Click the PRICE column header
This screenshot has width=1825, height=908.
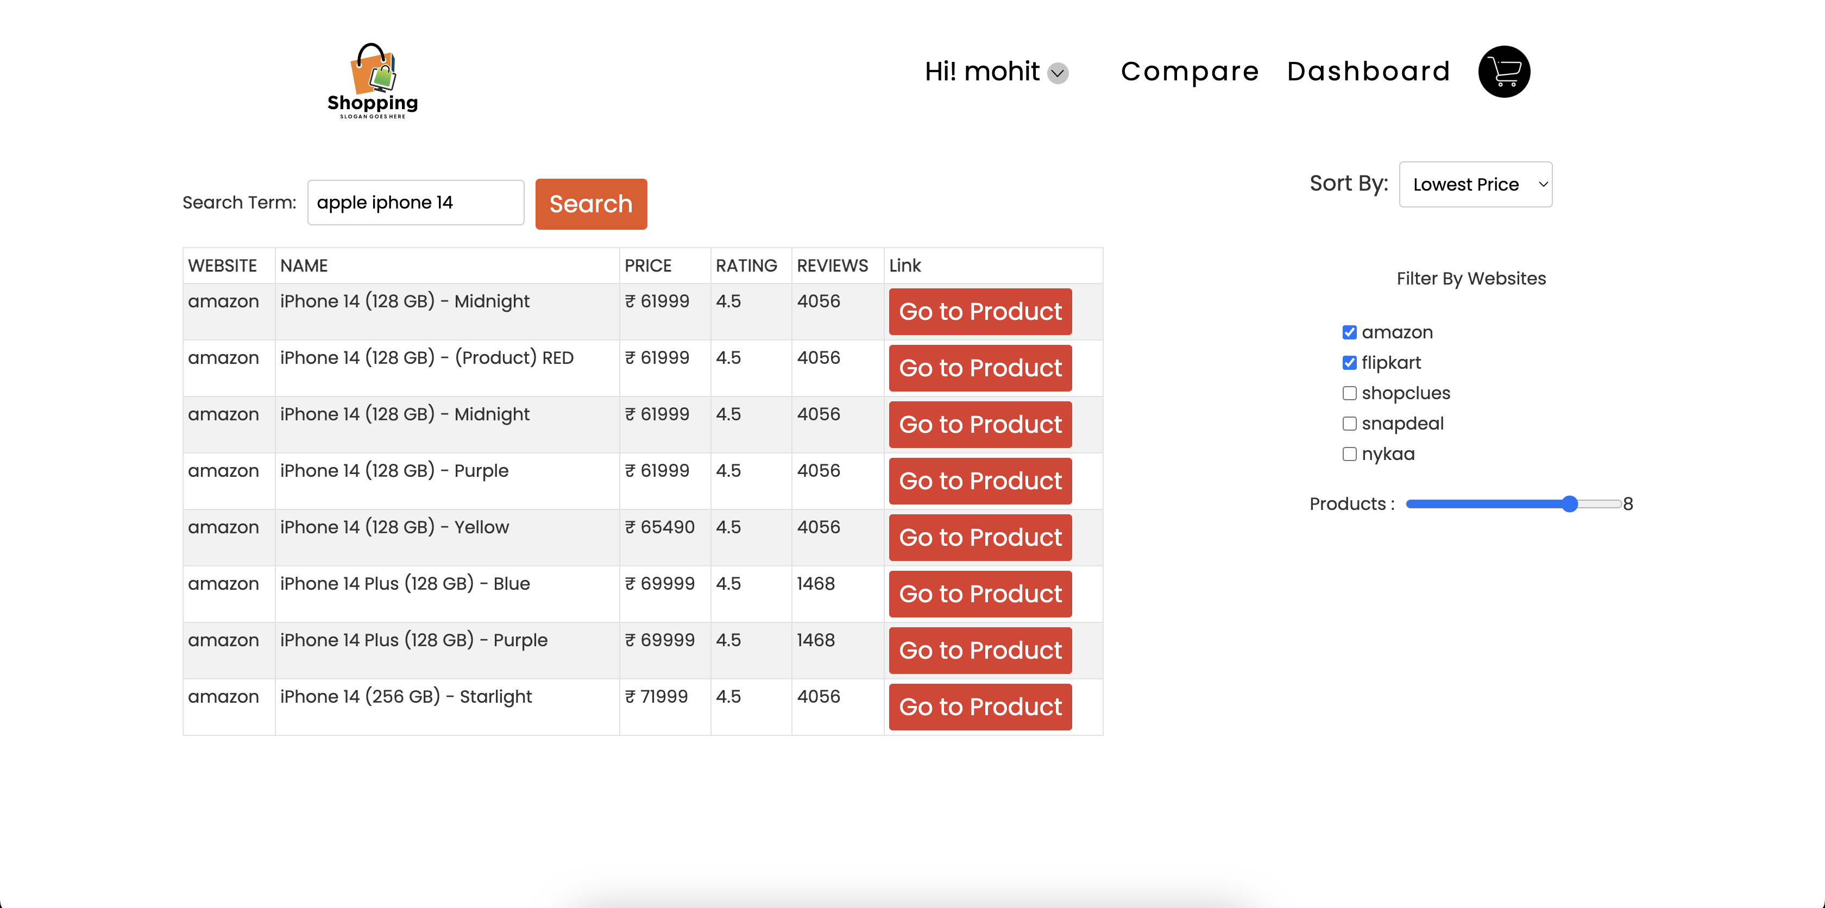(647, 266)
